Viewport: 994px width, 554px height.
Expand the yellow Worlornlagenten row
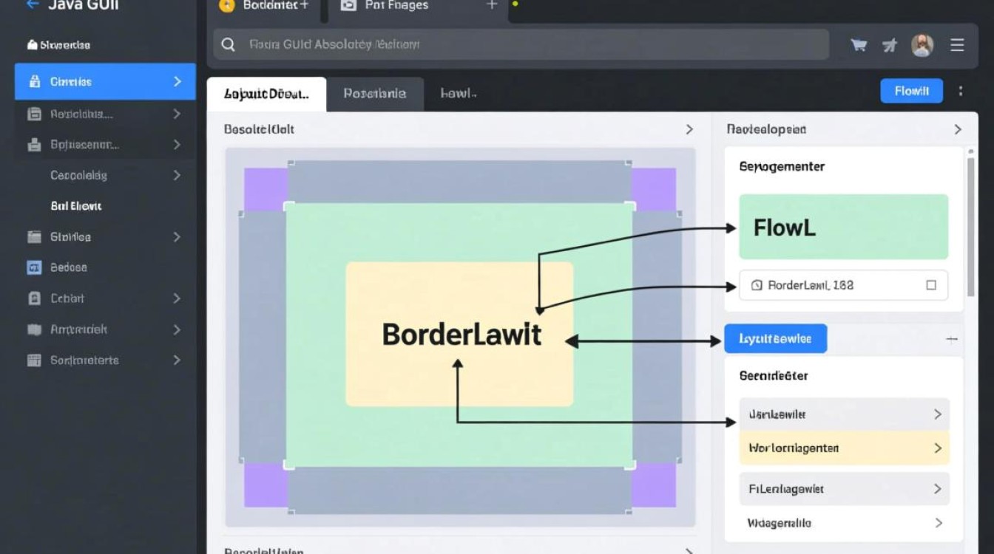937,448
